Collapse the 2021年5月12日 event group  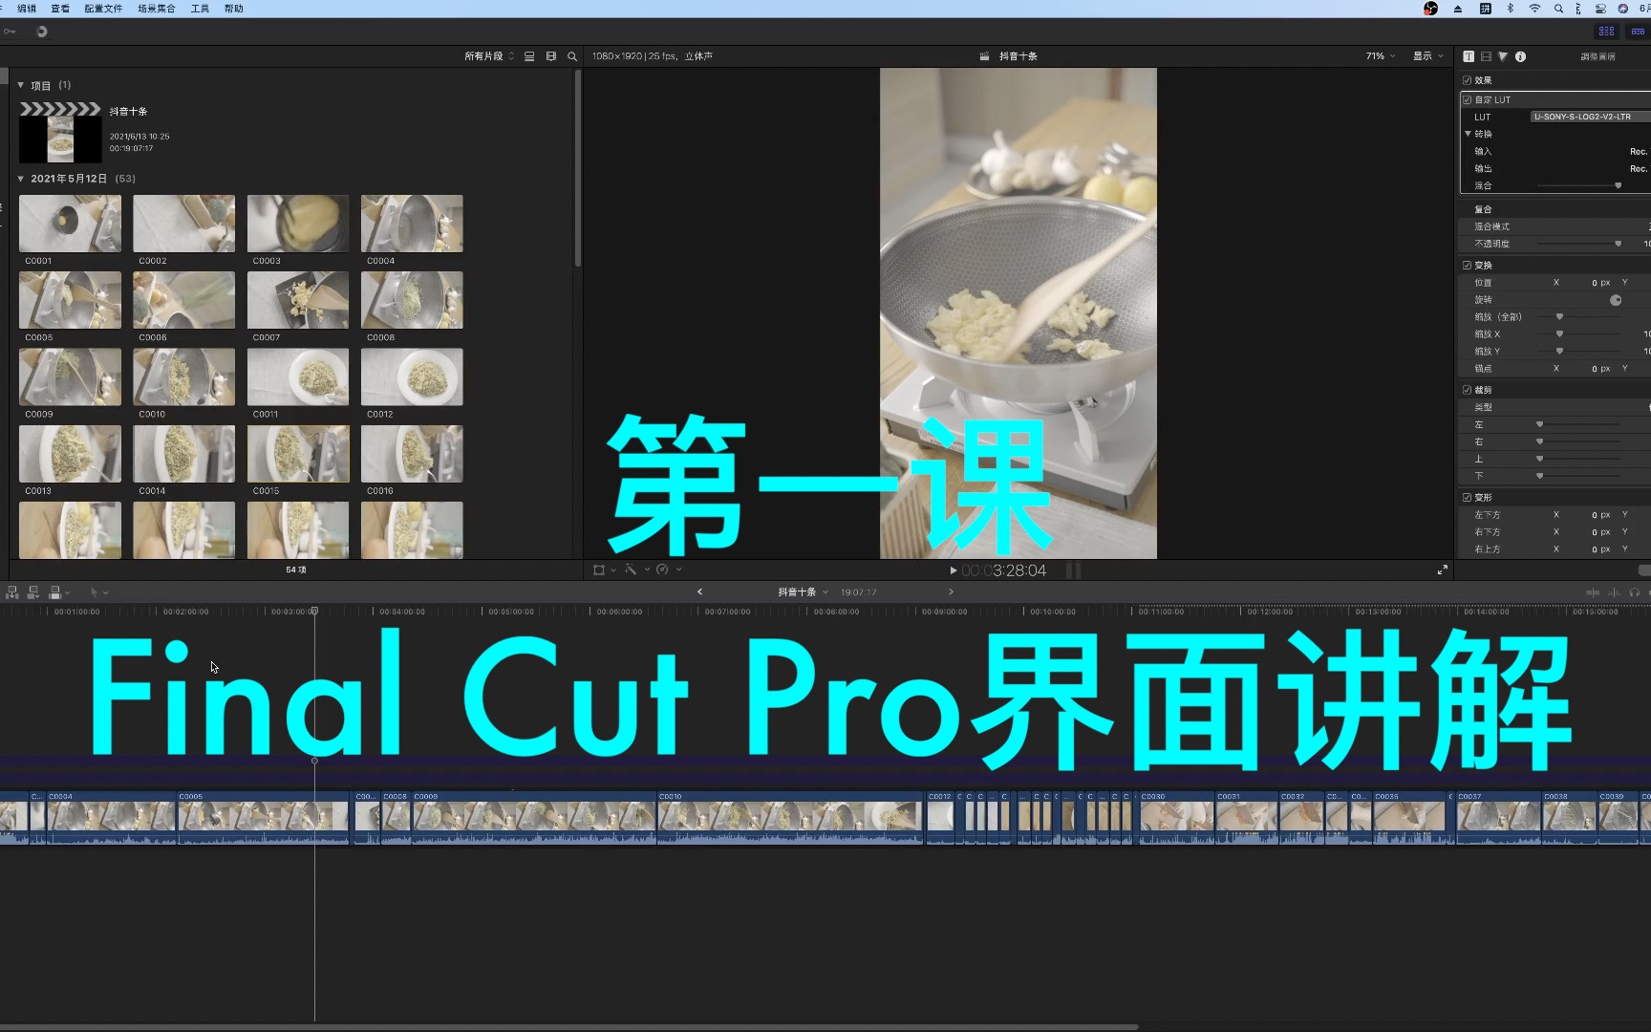(21, 179)
